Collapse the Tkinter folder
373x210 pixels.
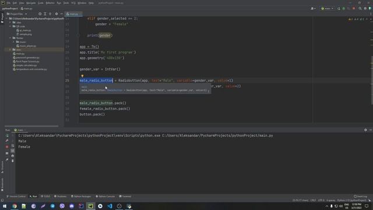tap(10, 38)
